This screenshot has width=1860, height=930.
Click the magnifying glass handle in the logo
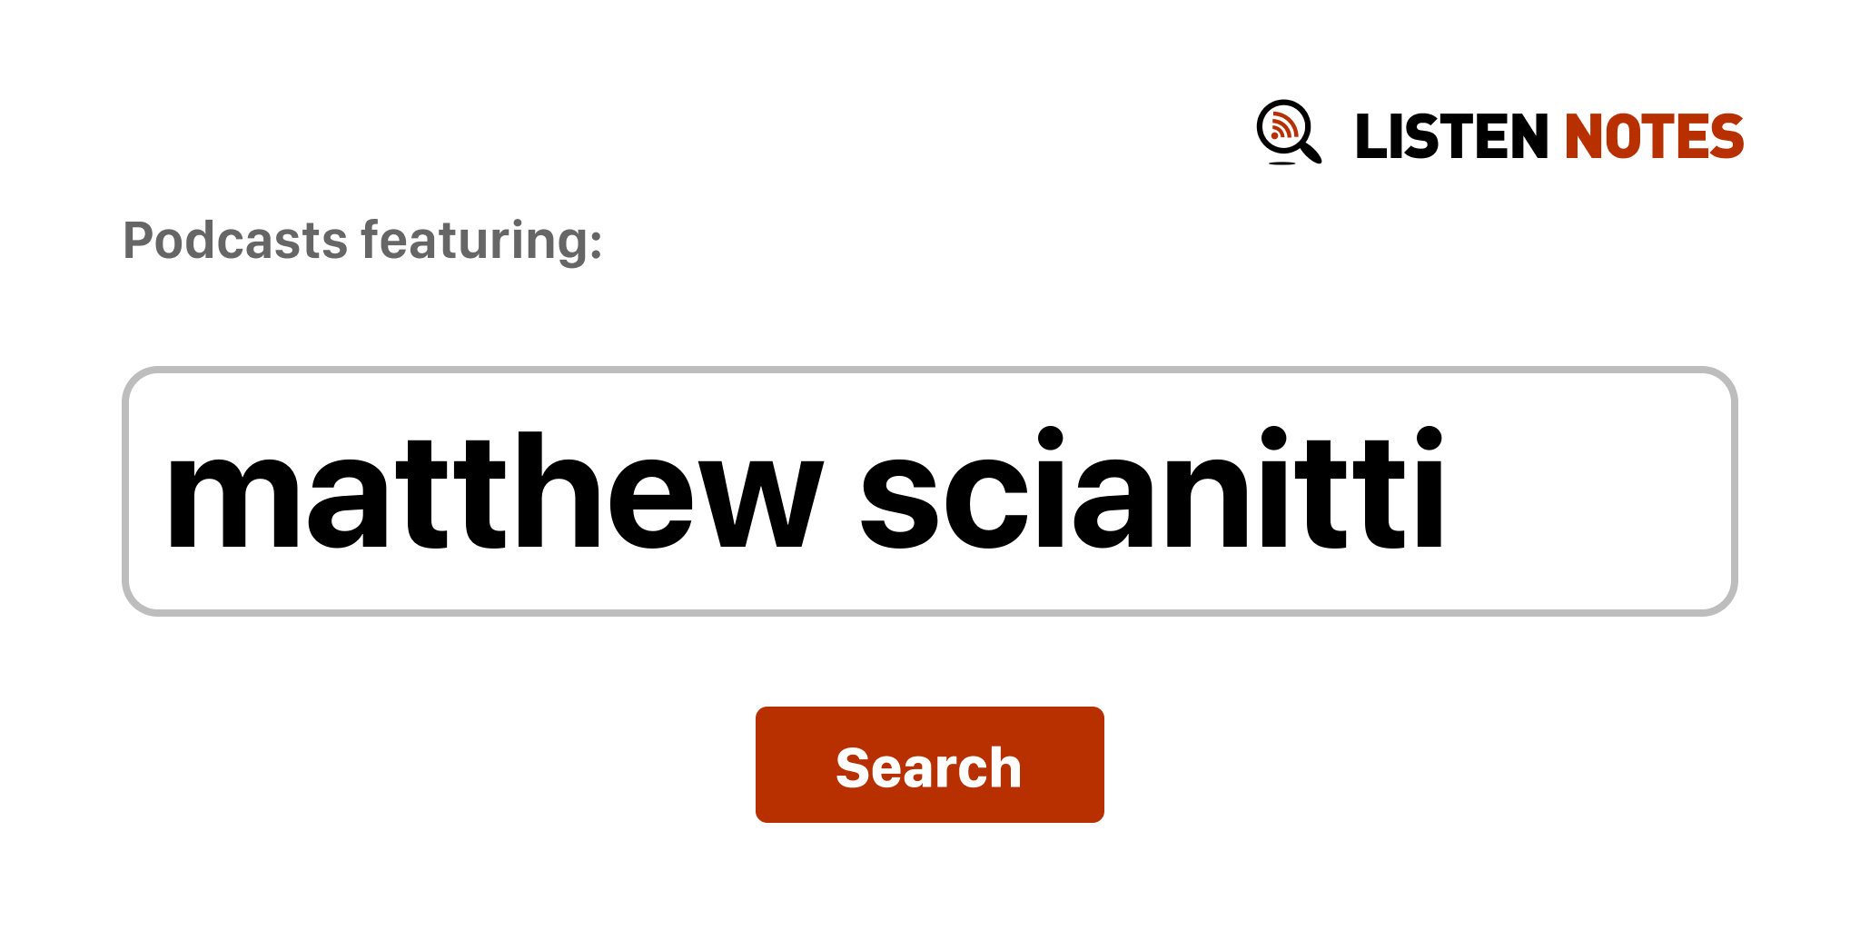[x=1311, y=151]
